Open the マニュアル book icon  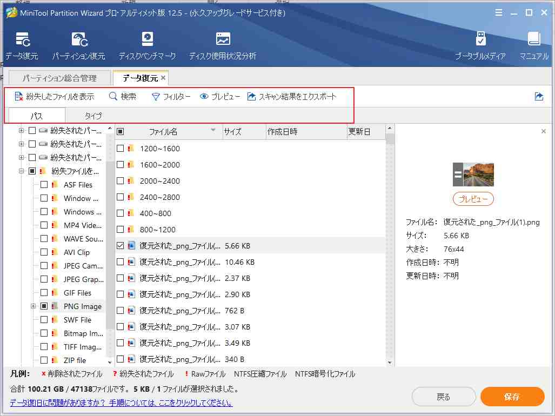[x=534, y=39]
